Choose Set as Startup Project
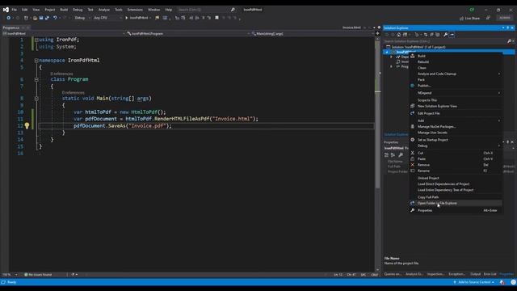The image size is (517, 291). pos(456,140)
